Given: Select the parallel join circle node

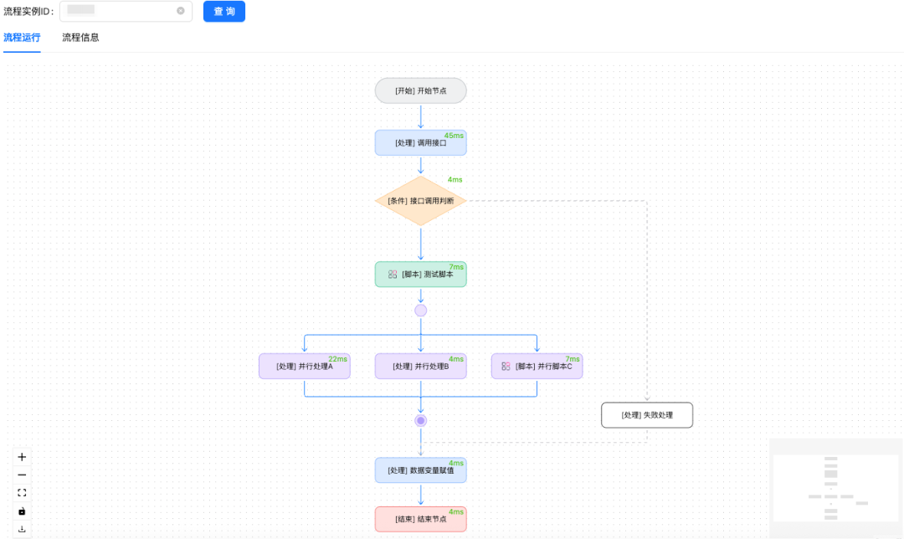Looking at the screenshot, I should (421, 421).
